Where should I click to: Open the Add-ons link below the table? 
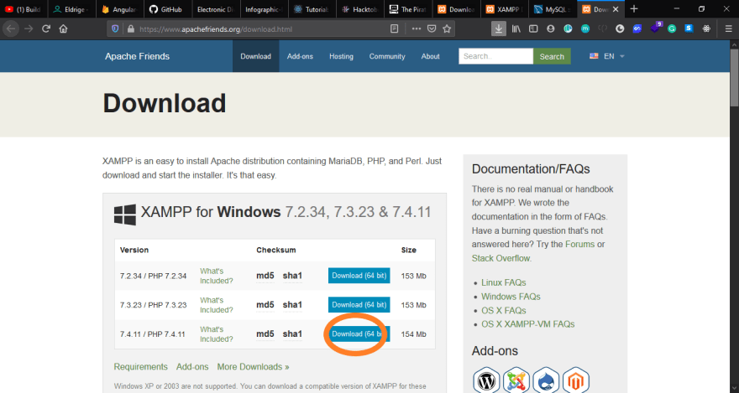pyautogui.click(x=192, y=367)
